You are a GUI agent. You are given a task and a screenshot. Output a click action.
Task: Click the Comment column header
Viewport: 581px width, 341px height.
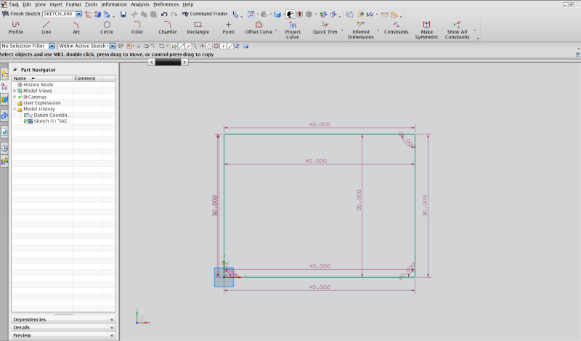[87, 78]
